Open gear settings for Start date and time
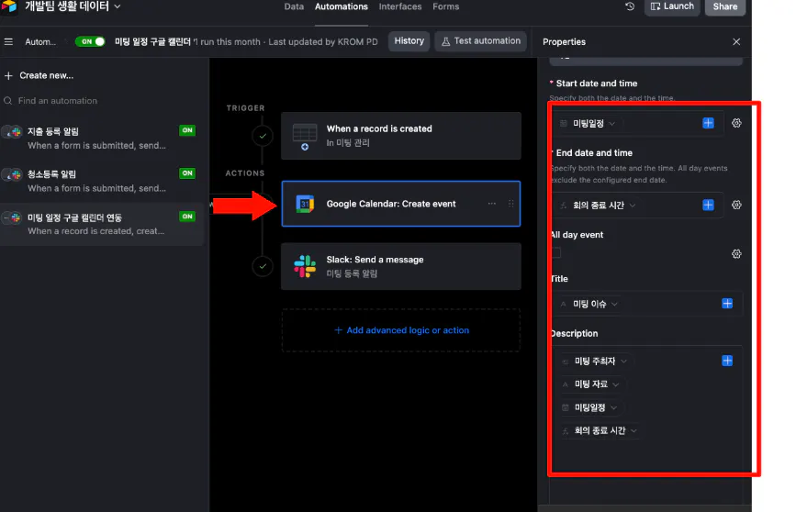 point(736,123)
